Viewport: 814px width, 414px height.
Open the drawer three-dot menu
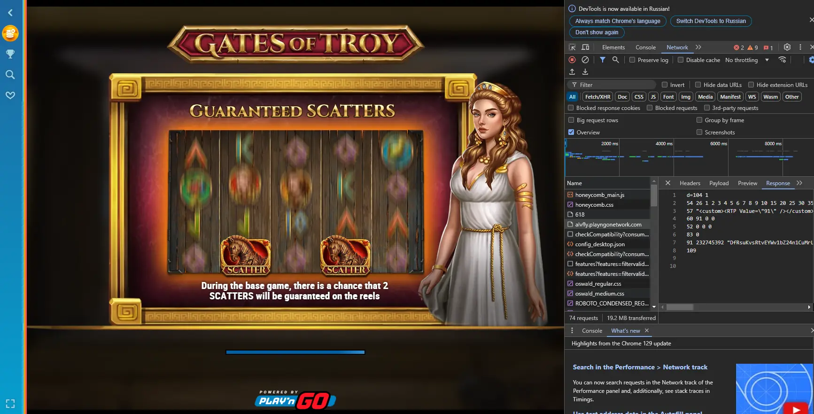click(x=572, y=331)
